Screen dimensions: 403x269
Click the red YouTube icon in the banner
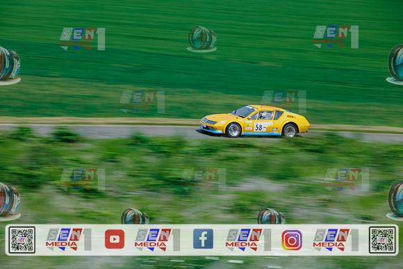coord(115,239)
